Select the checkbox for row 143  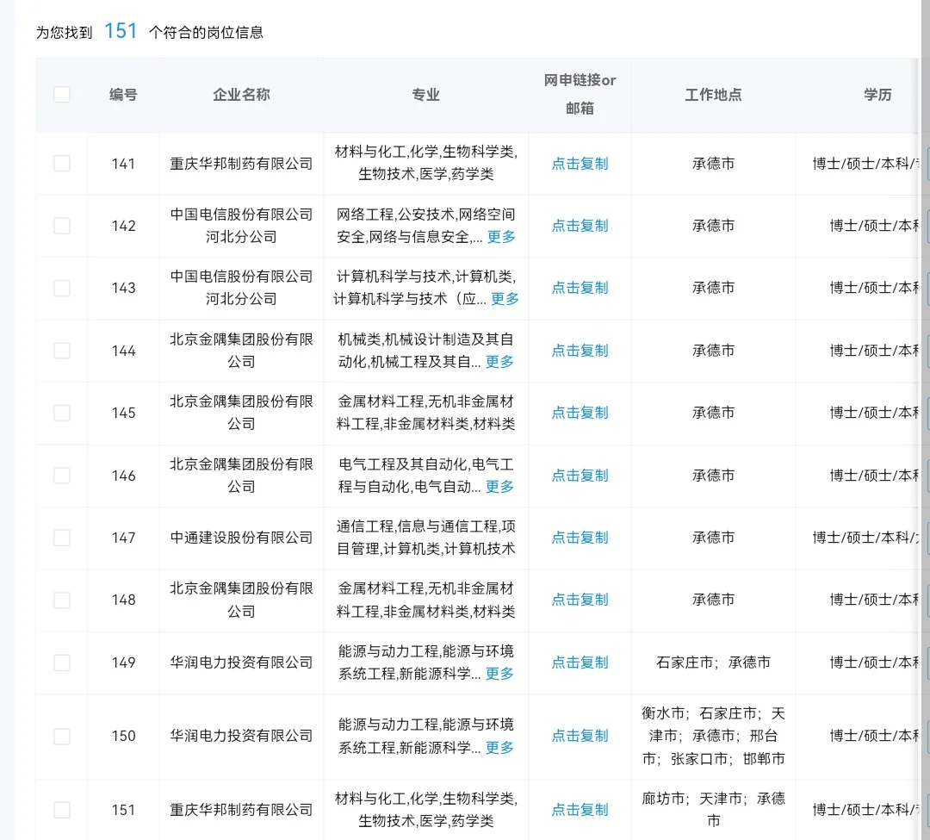62,288
